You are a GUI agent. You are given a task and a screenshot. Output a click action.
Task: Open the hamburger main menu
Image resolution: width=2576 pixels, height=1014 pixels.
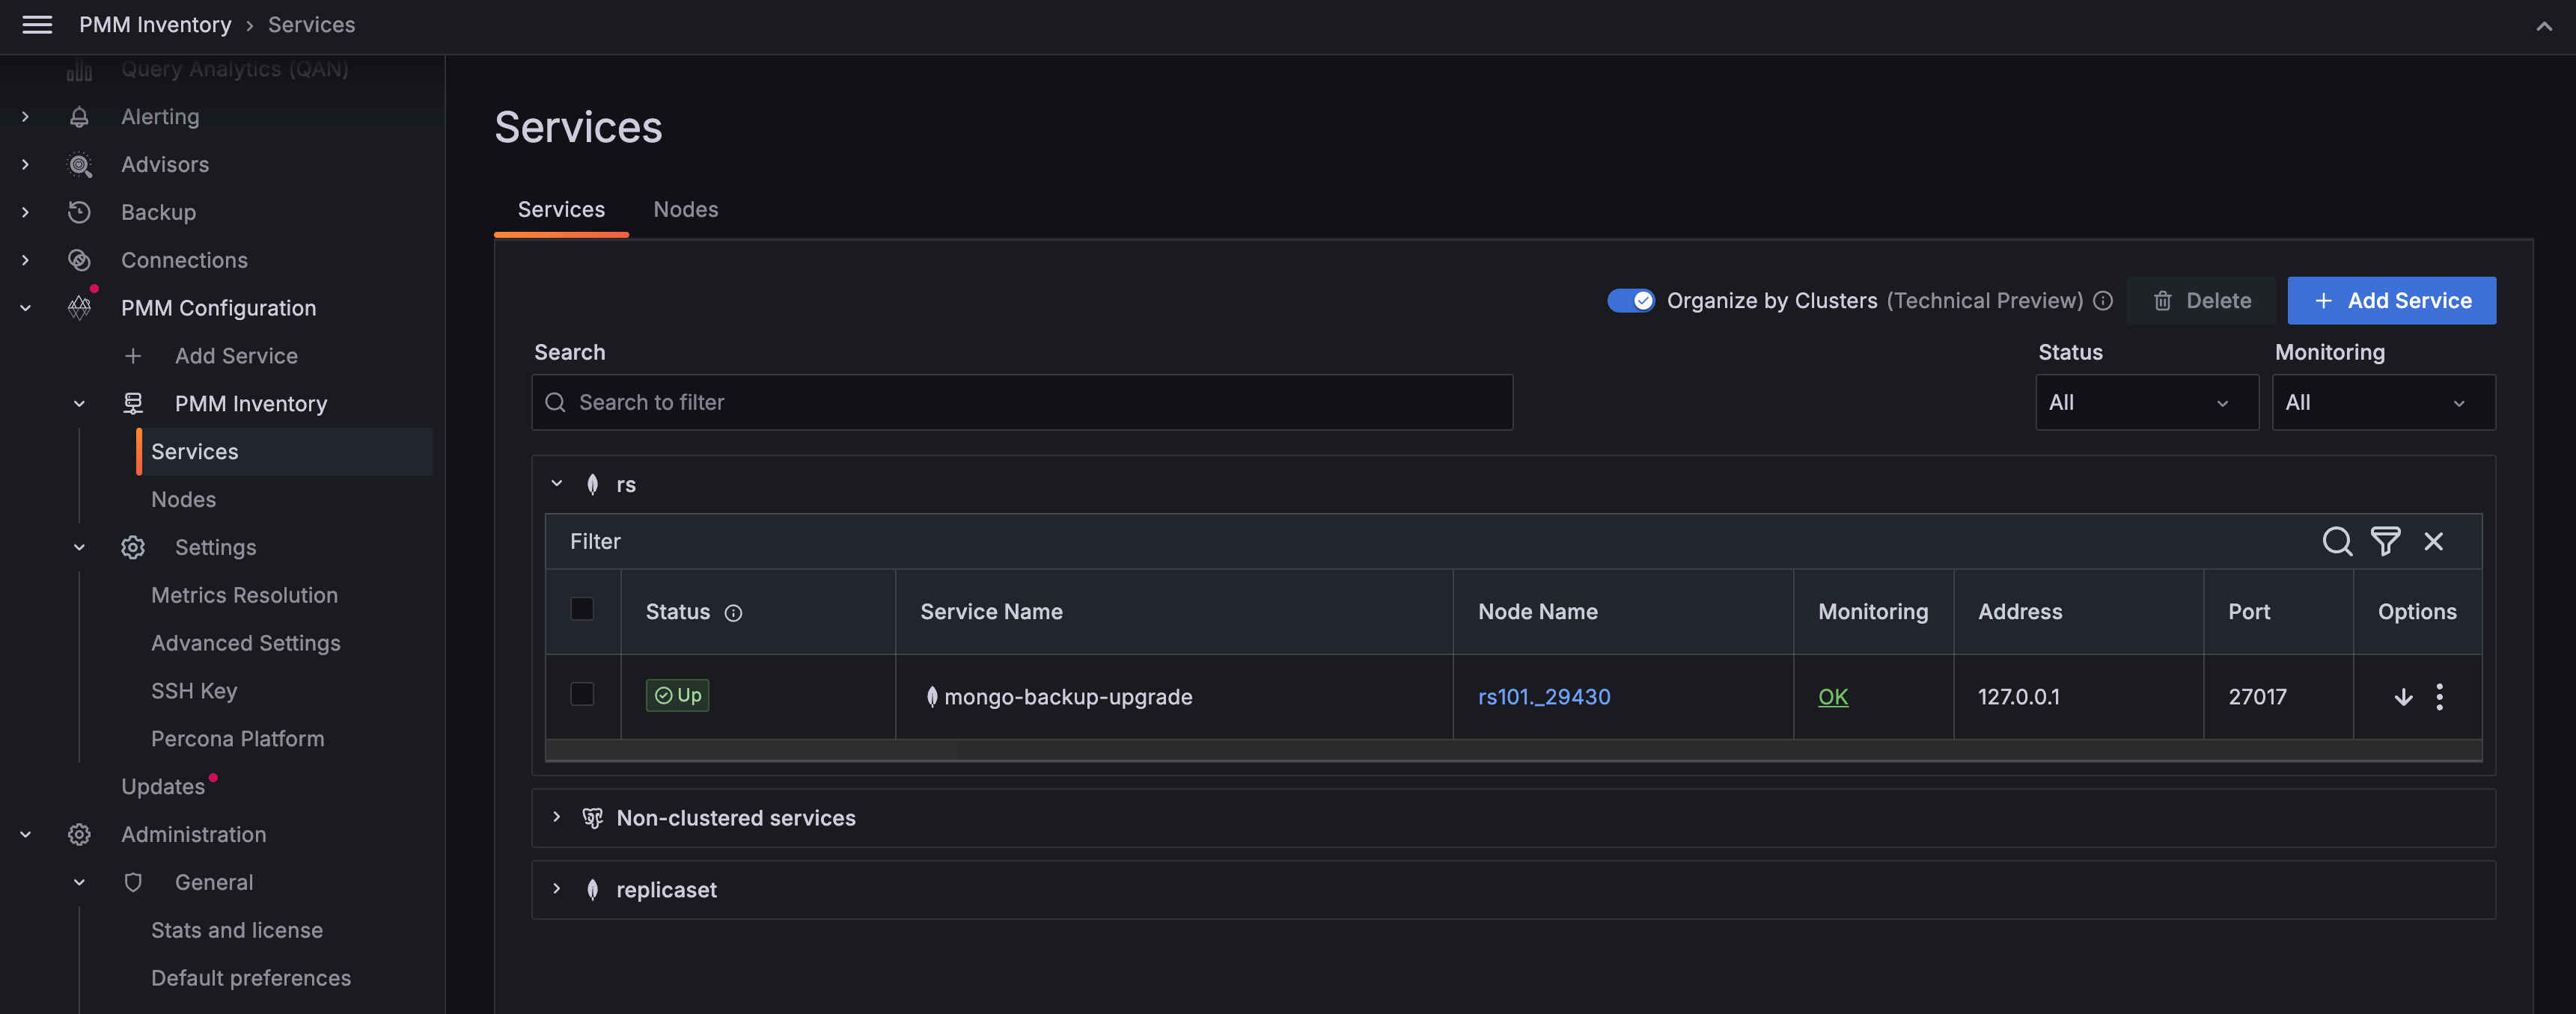pos(37,25)
